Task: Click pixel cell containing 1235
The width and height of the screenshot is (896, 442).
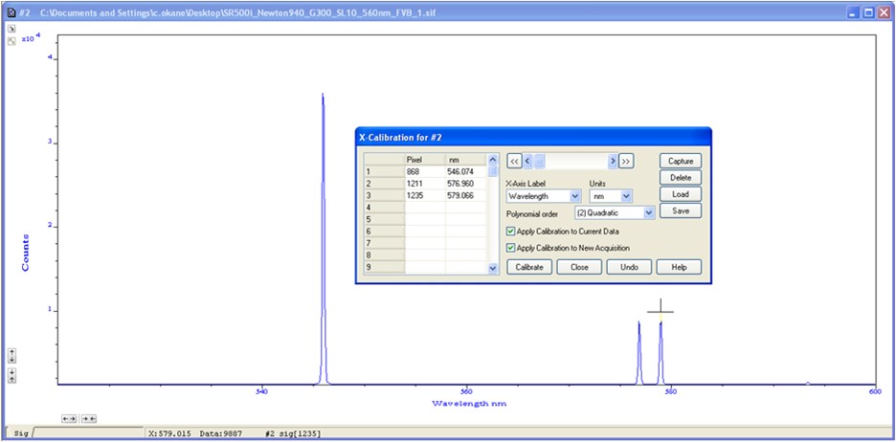Action: pyautogui.click(x=425, y=195)
